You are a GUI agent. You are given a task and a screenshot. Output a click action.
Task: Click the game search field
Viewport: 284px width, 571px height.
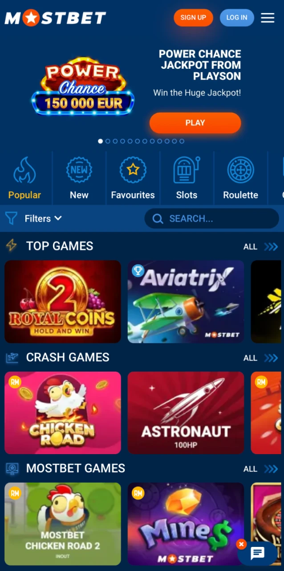coord(212,219)
